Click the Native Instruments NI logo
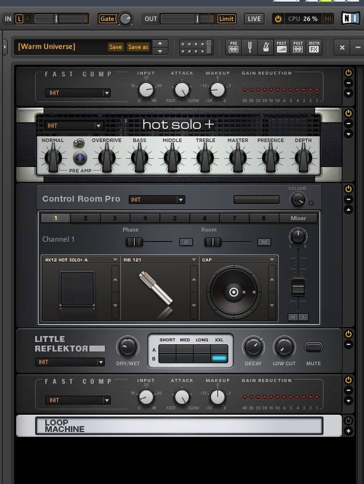This screenshot has width=364, height=484. point(351,18)
